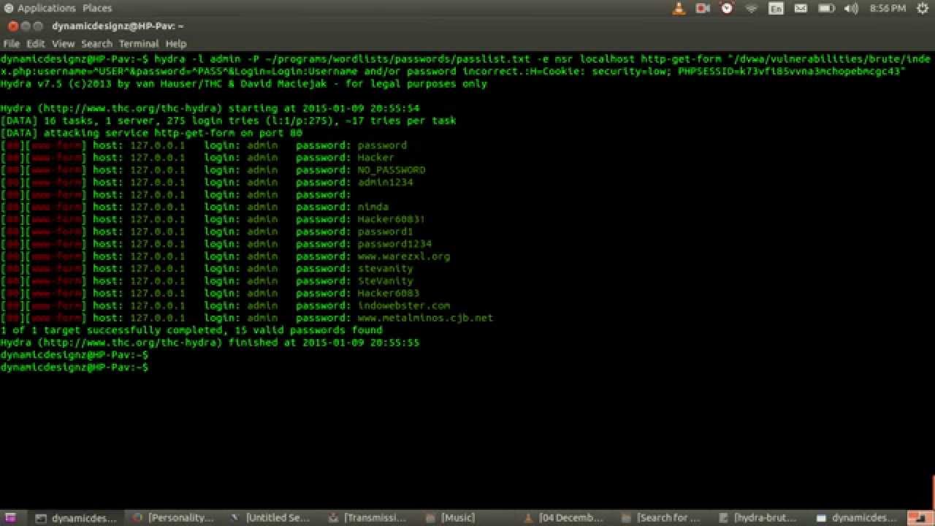Open the Wi-Fi network indicator
Viewport: 935px width, 526px height.
(752, 8)
